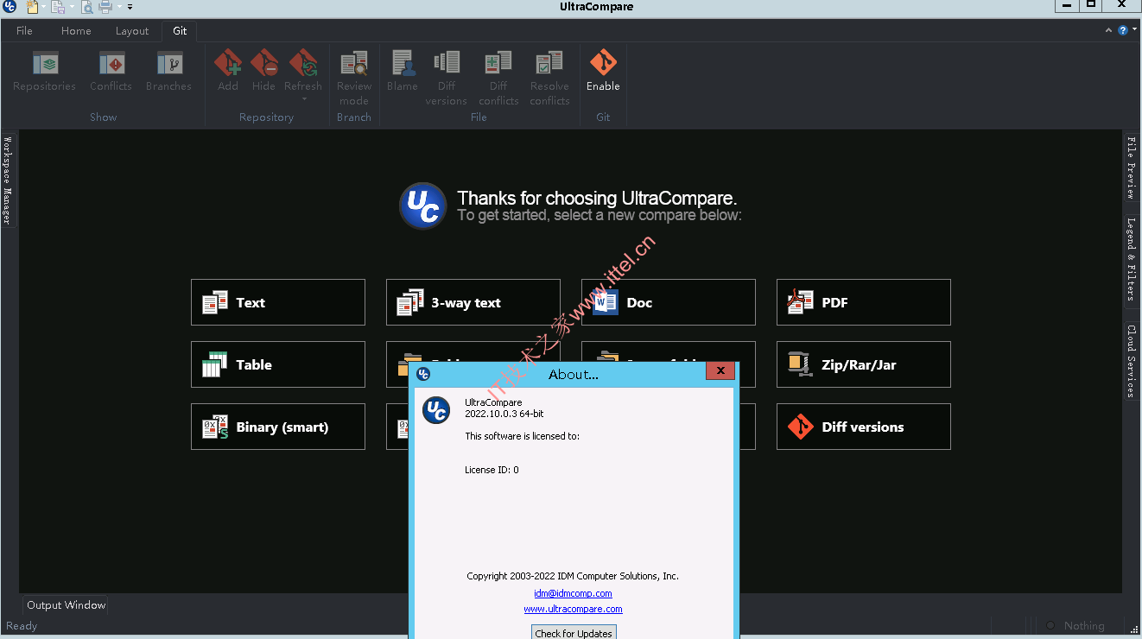Click the Refresh repository icon
Image resolution: width=1142 pixels, height=639 pixels.
[303, 63]
